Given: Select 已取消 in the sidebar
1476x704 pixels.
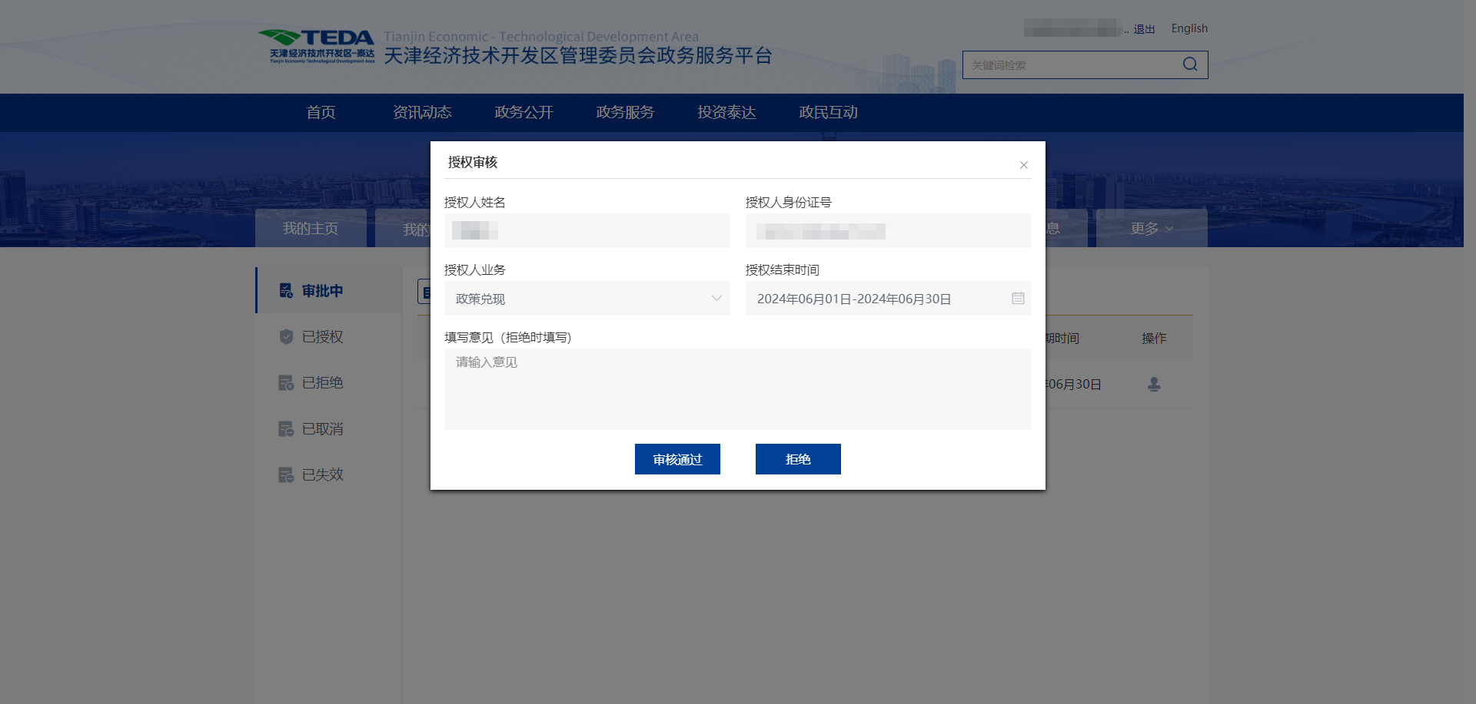Looking at the screenshot, I should (329, 428).
